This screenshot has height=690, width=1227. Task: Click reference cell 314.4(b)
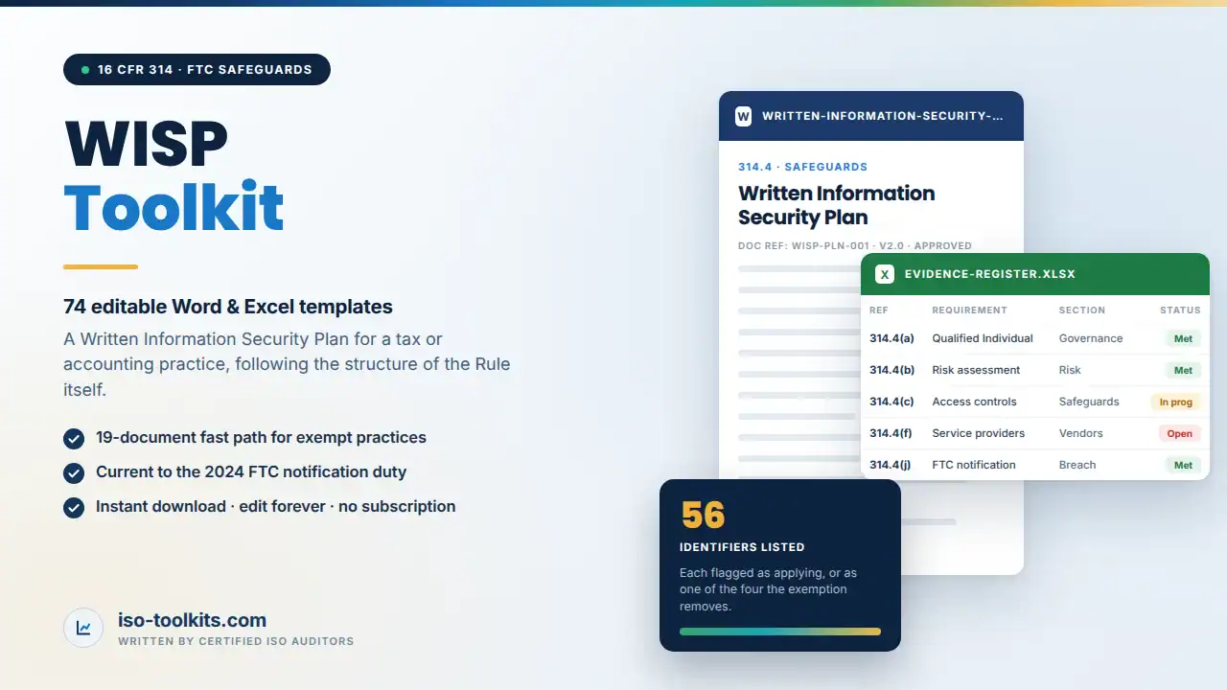click(x=891, y=370)
